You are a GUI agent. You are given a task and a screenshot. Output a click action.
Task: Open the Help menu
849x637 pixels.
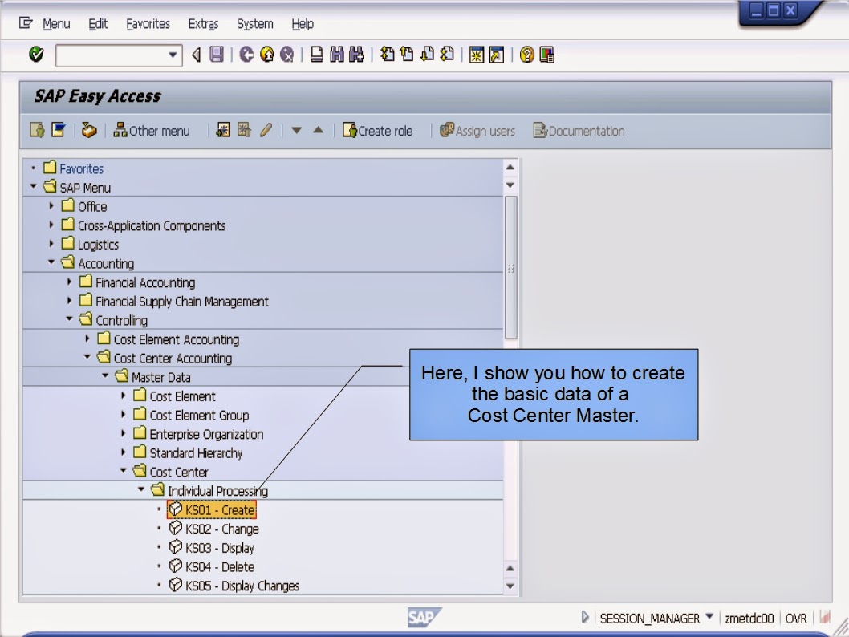point(303,24)
